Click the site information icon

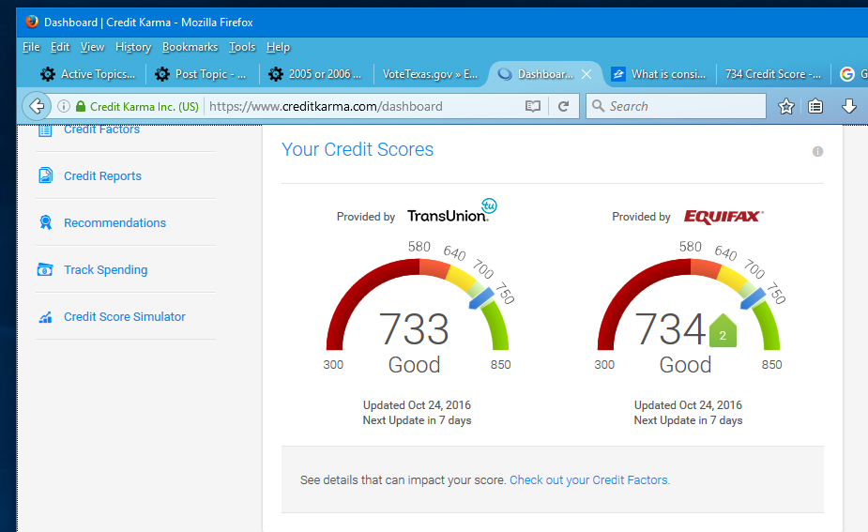[x=64, y=106]
